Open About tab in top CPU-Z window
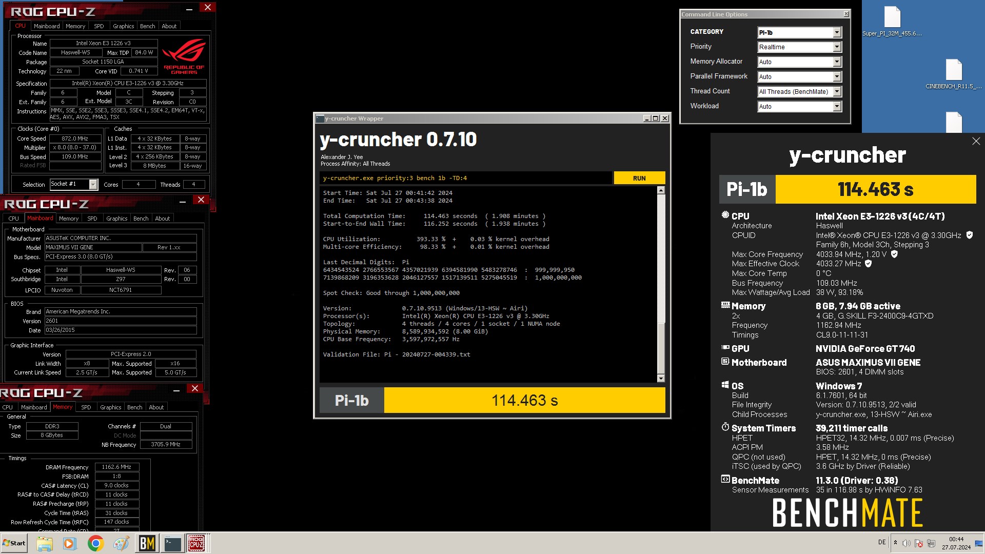The image size is (985, 554). (x=169, y=26)
